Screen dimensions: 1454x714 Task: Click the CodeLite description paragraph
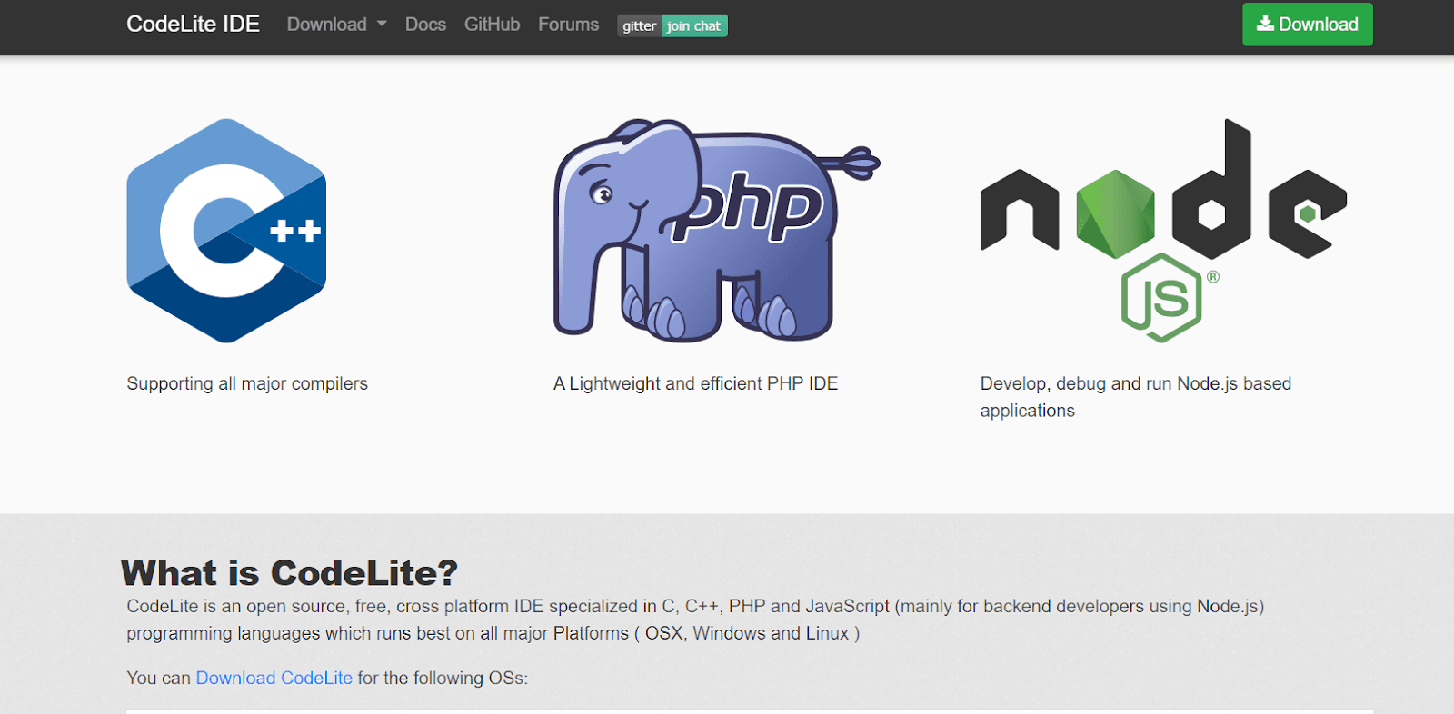(695, 620)
